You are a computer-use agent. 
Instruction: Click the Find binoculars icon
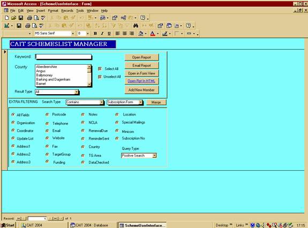[x=136, y=26]
